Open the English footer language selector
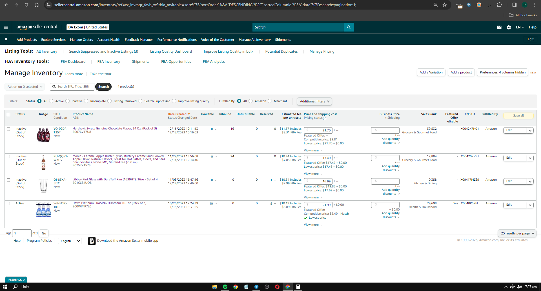This screenshot has height=291, width=541. tap(70, 241)
